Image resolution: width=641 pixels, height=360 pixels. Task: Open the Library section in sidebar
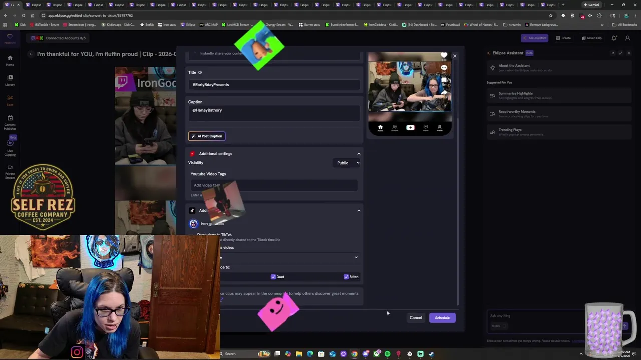point(10,80)
